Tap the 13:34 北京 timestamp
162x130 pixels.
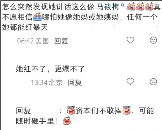(x=47, y=83)
